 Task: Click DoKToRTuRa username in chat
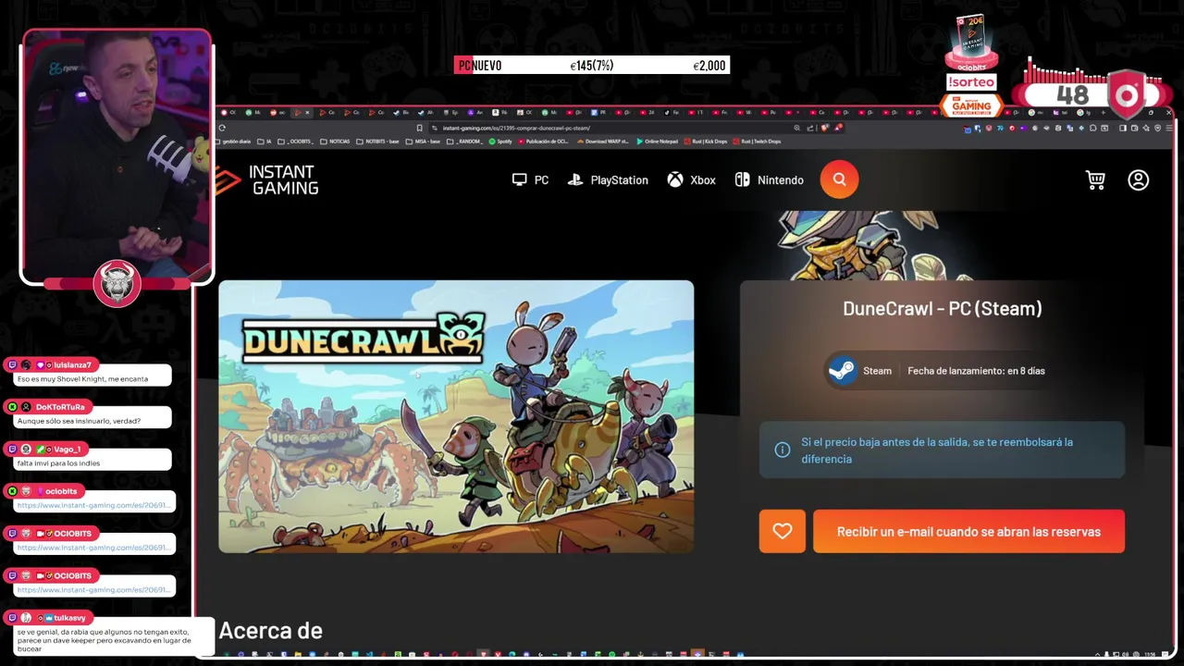pos(60,407)
